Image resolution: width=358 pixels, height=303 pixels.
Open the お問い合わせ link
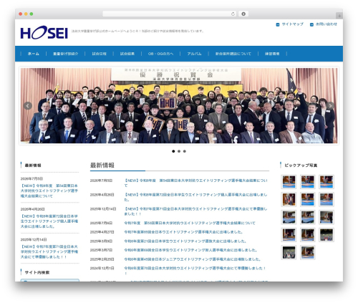click(x=326, y=24)
